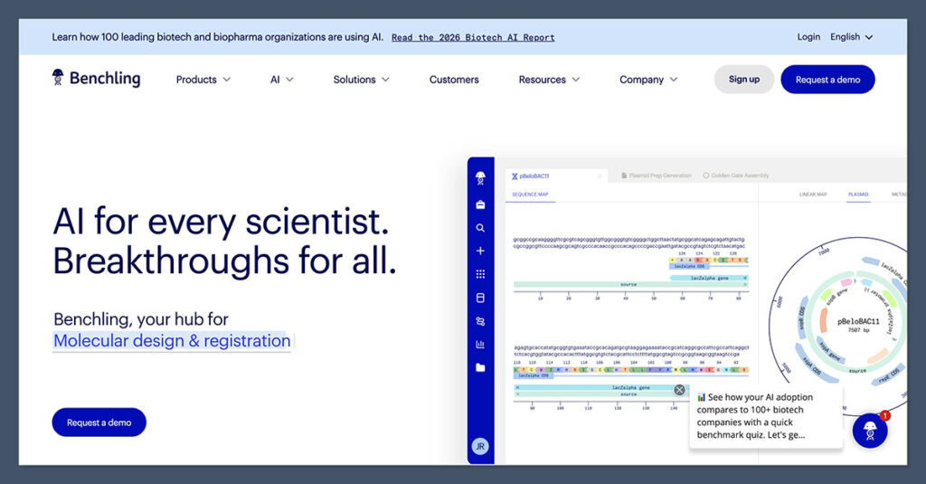This screenshot has height=484, width=926.
Task: Click the Molecular design & registration text
Action: pyautogui.click(x=172, y=341)
